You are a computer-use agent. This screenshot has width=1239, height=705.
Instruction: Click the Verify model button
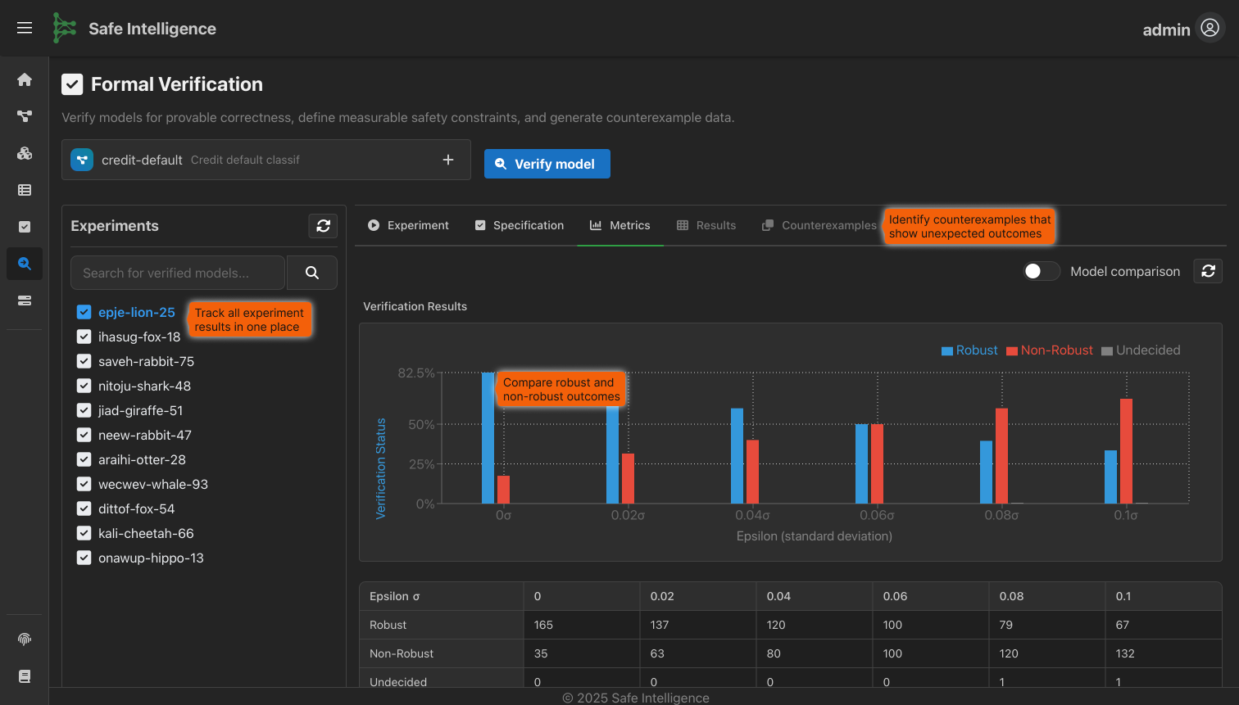[547, 164]
